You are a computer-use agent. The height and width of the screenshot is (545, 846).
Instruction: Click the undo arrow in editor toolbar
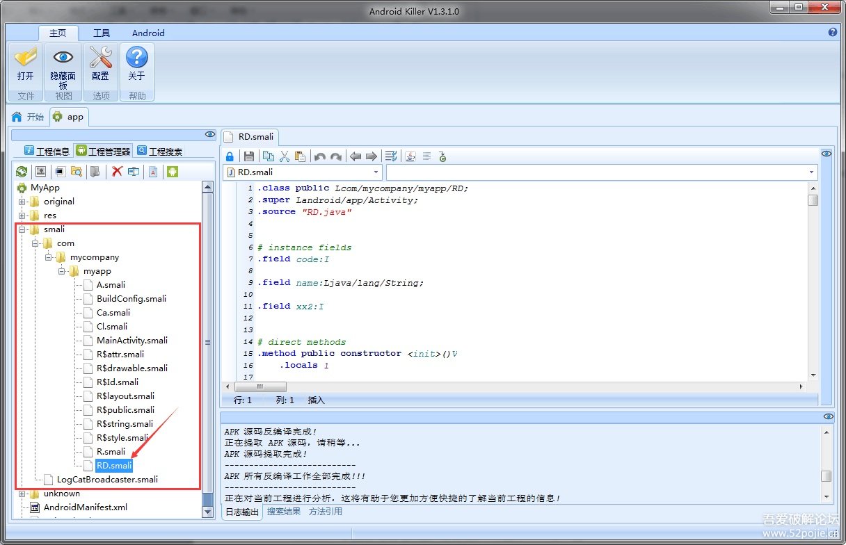coord(319,156)
